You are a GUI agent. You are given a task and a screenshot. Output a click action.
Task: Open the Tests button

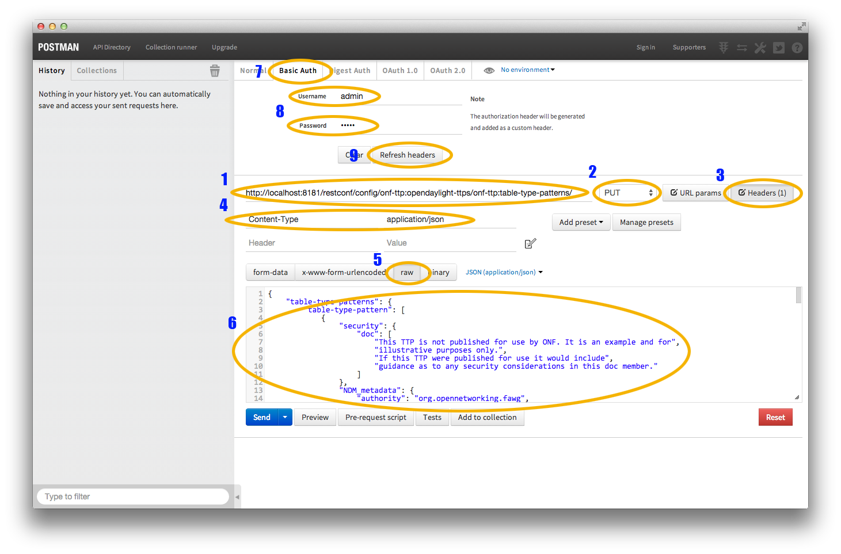(x=432, y=417)
